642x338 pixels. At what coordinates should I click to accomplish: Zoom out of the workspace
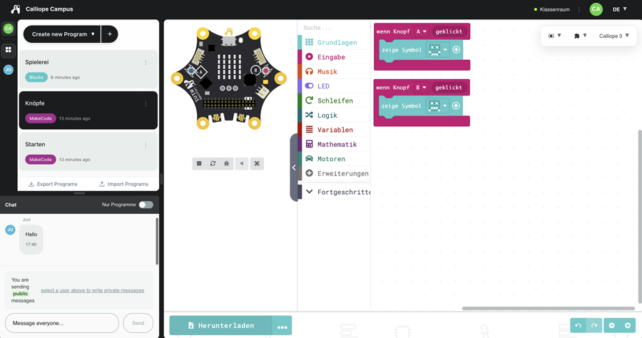coord(611,325)
